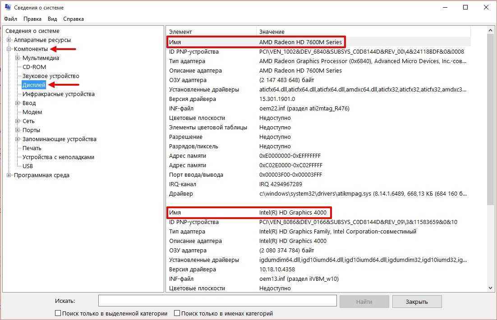Click the scrollbar down arrow

coord(490,288)
